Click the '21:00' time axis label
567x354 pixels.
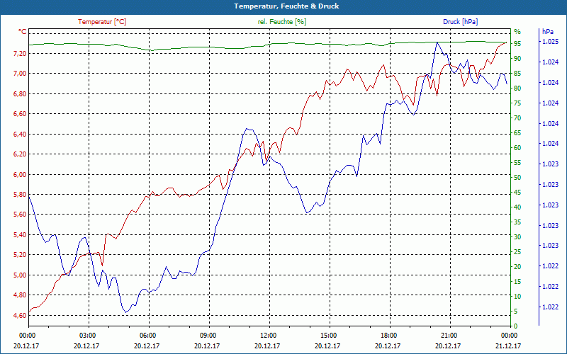tap(449, 335)
